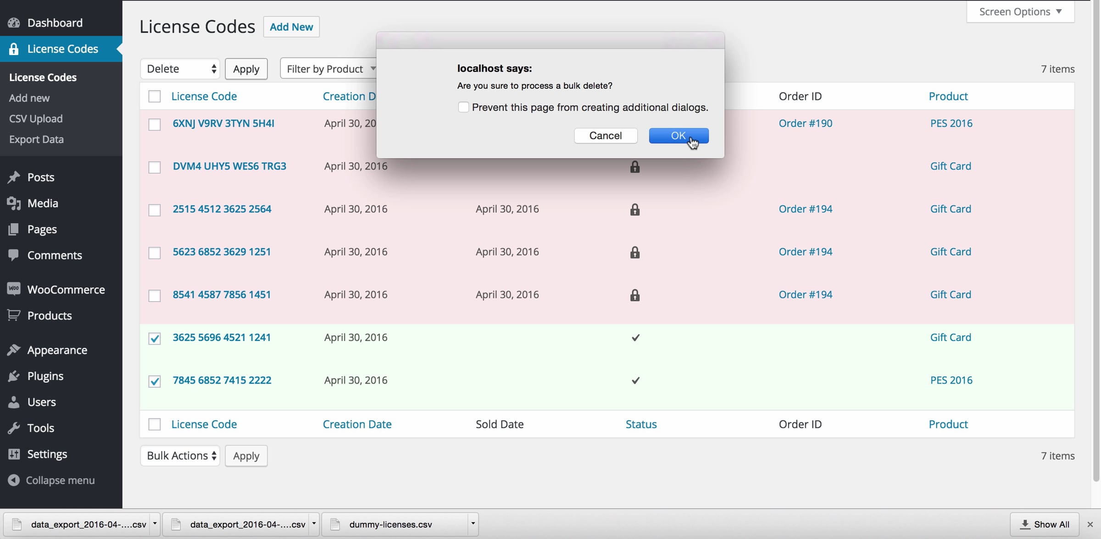Screen dimensions: 1101x539
Task: Open License Codes submenu item
Action: [x=43, y=77]
